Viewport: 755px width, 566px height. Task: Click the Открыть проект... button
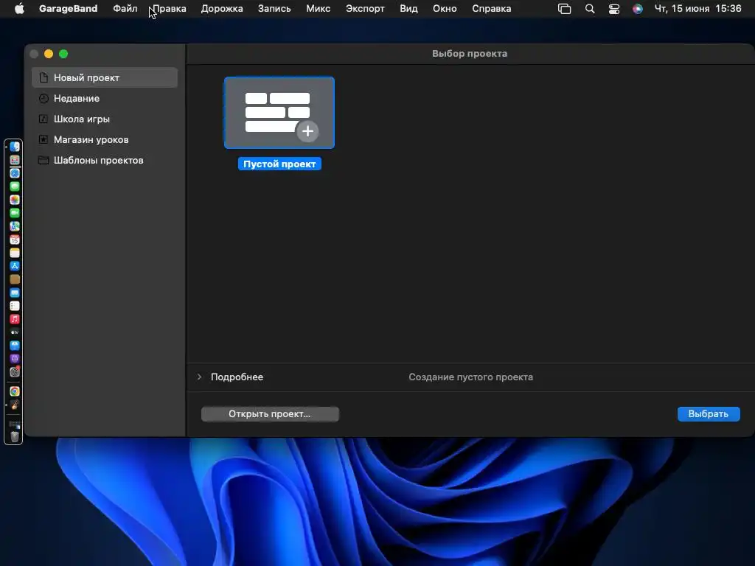(x=270, y=414)
